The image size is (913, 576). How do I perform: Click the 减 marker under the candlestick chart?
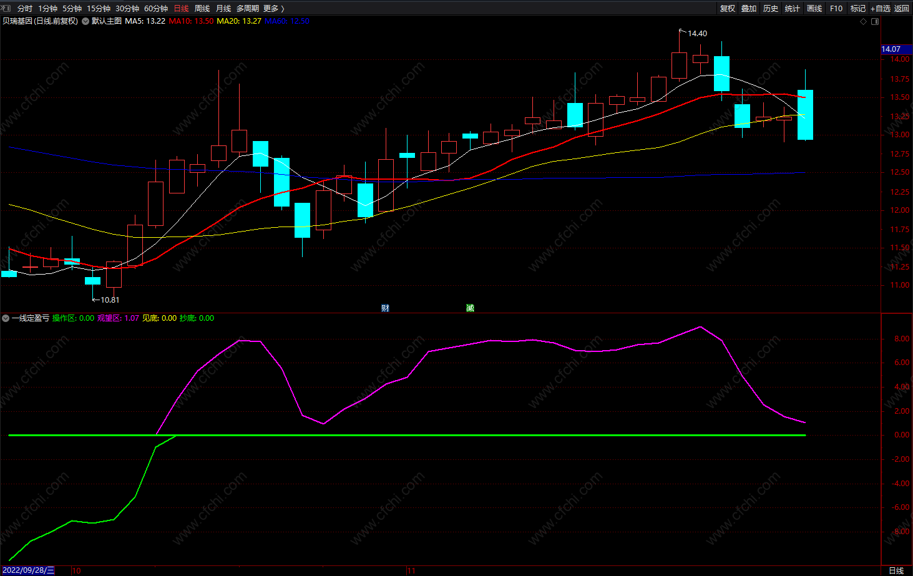470,308
